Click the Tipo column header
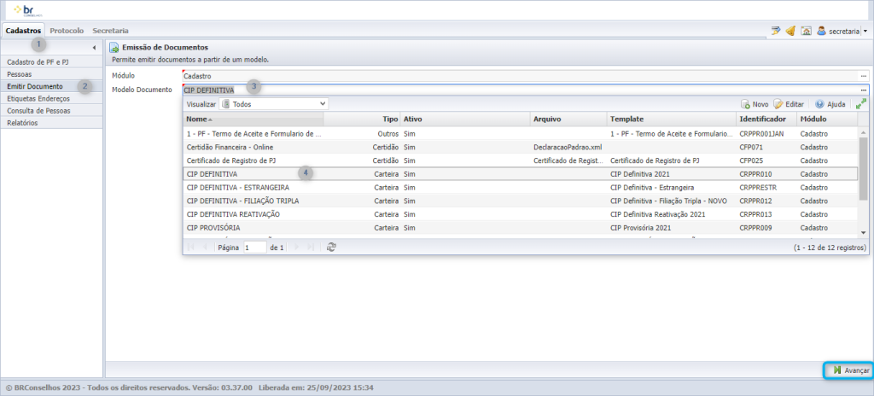The height and width of the screenshot is (396, 874). (362, 119)
